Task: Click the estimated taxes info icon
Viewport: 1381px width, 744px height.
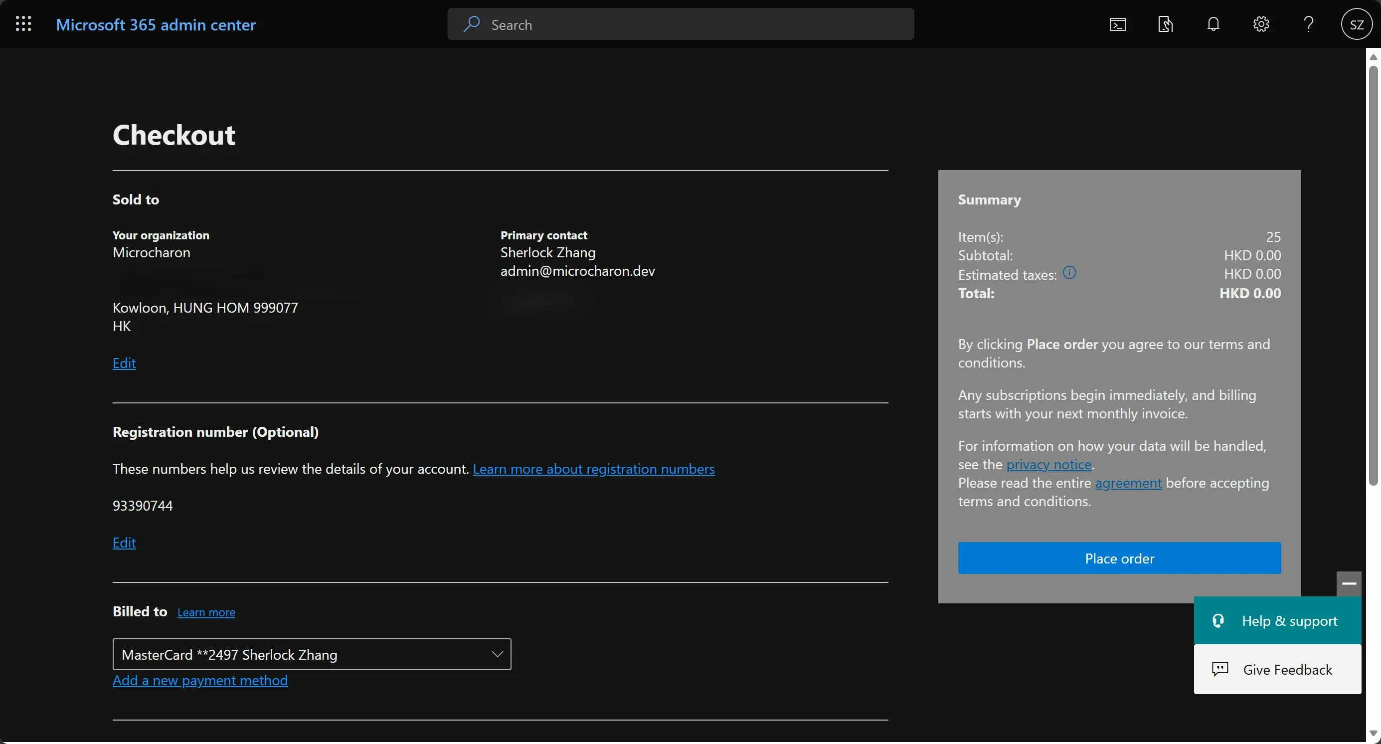Action: coord(1069,273)
